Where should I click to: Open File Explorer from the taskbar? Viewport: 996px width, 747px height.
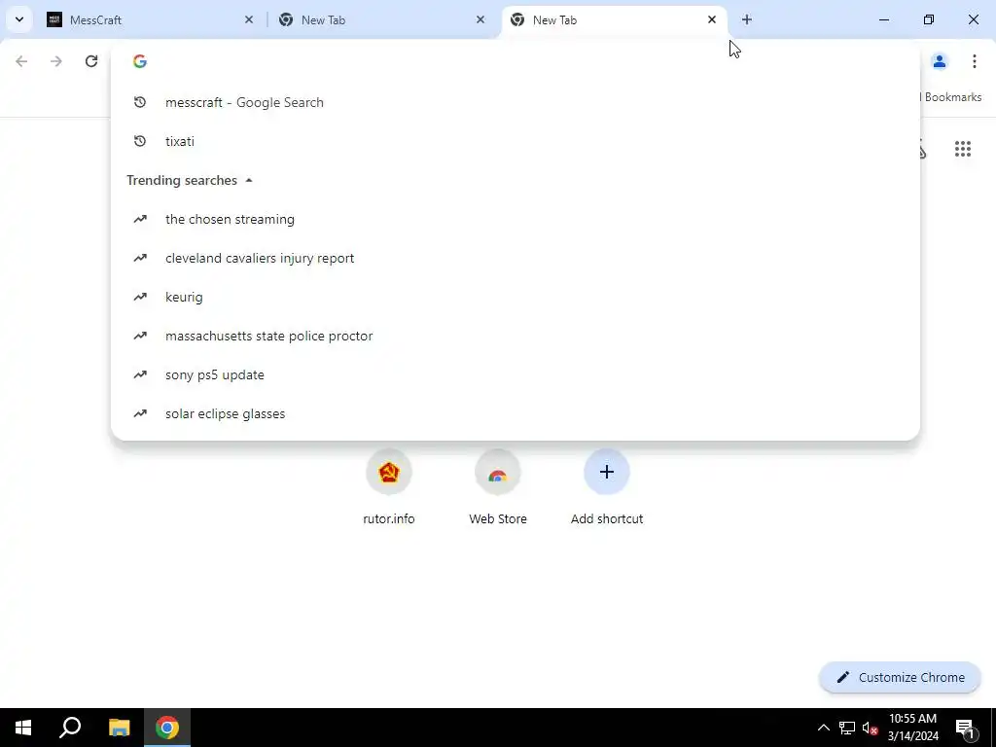click(119, 728)
